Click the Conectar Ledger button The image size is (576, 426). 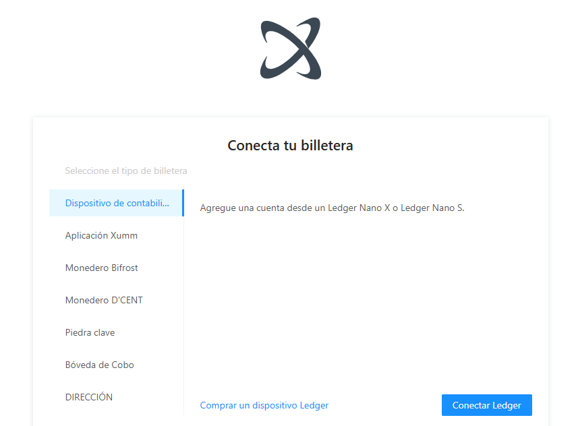click(487, 405)
